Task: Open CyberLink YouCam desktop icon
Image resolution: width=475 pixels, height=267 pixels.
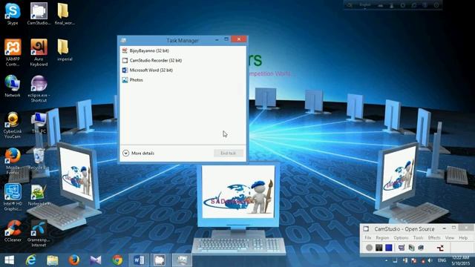Action: (x=13, y=125)
